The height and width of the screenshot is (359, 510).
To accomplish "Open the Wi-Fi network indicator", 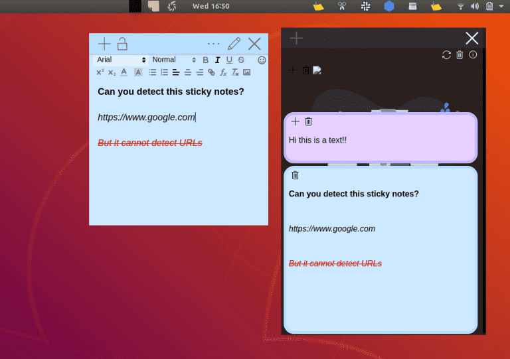I will pyautogui.click(x=461, y=6).
